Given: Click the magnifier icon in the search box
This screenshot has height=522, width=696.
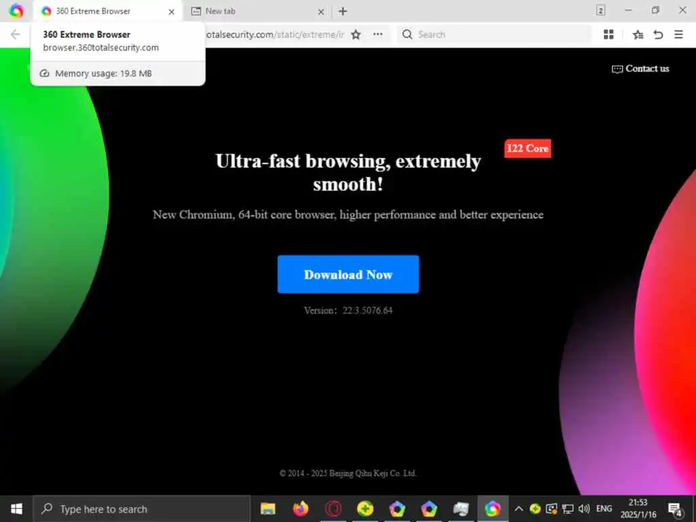Looking at the screenshot, I should click(407, 35).
